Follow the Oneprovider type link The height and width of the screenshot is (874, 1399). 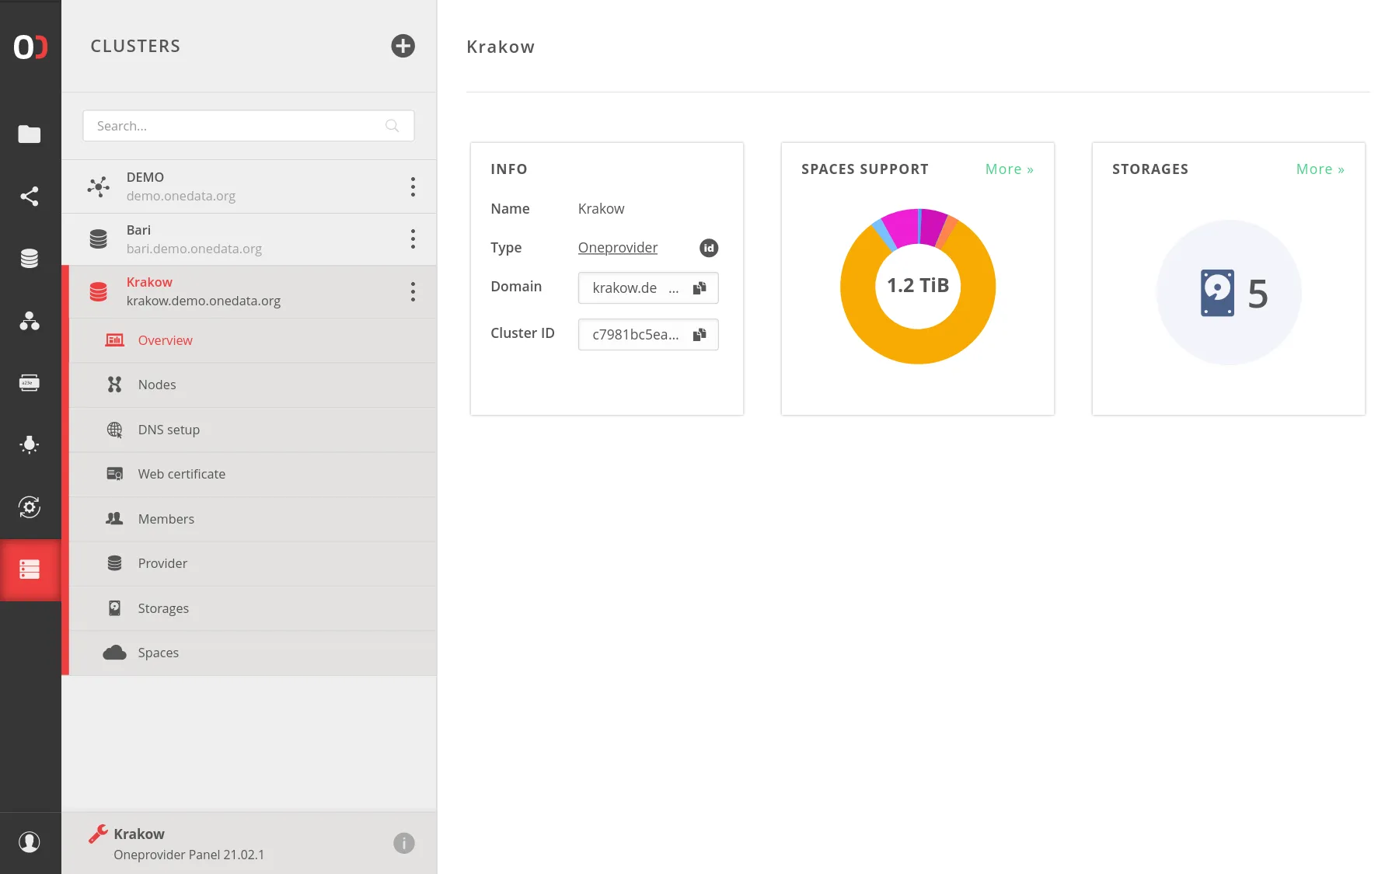click(x=617, y=247)
